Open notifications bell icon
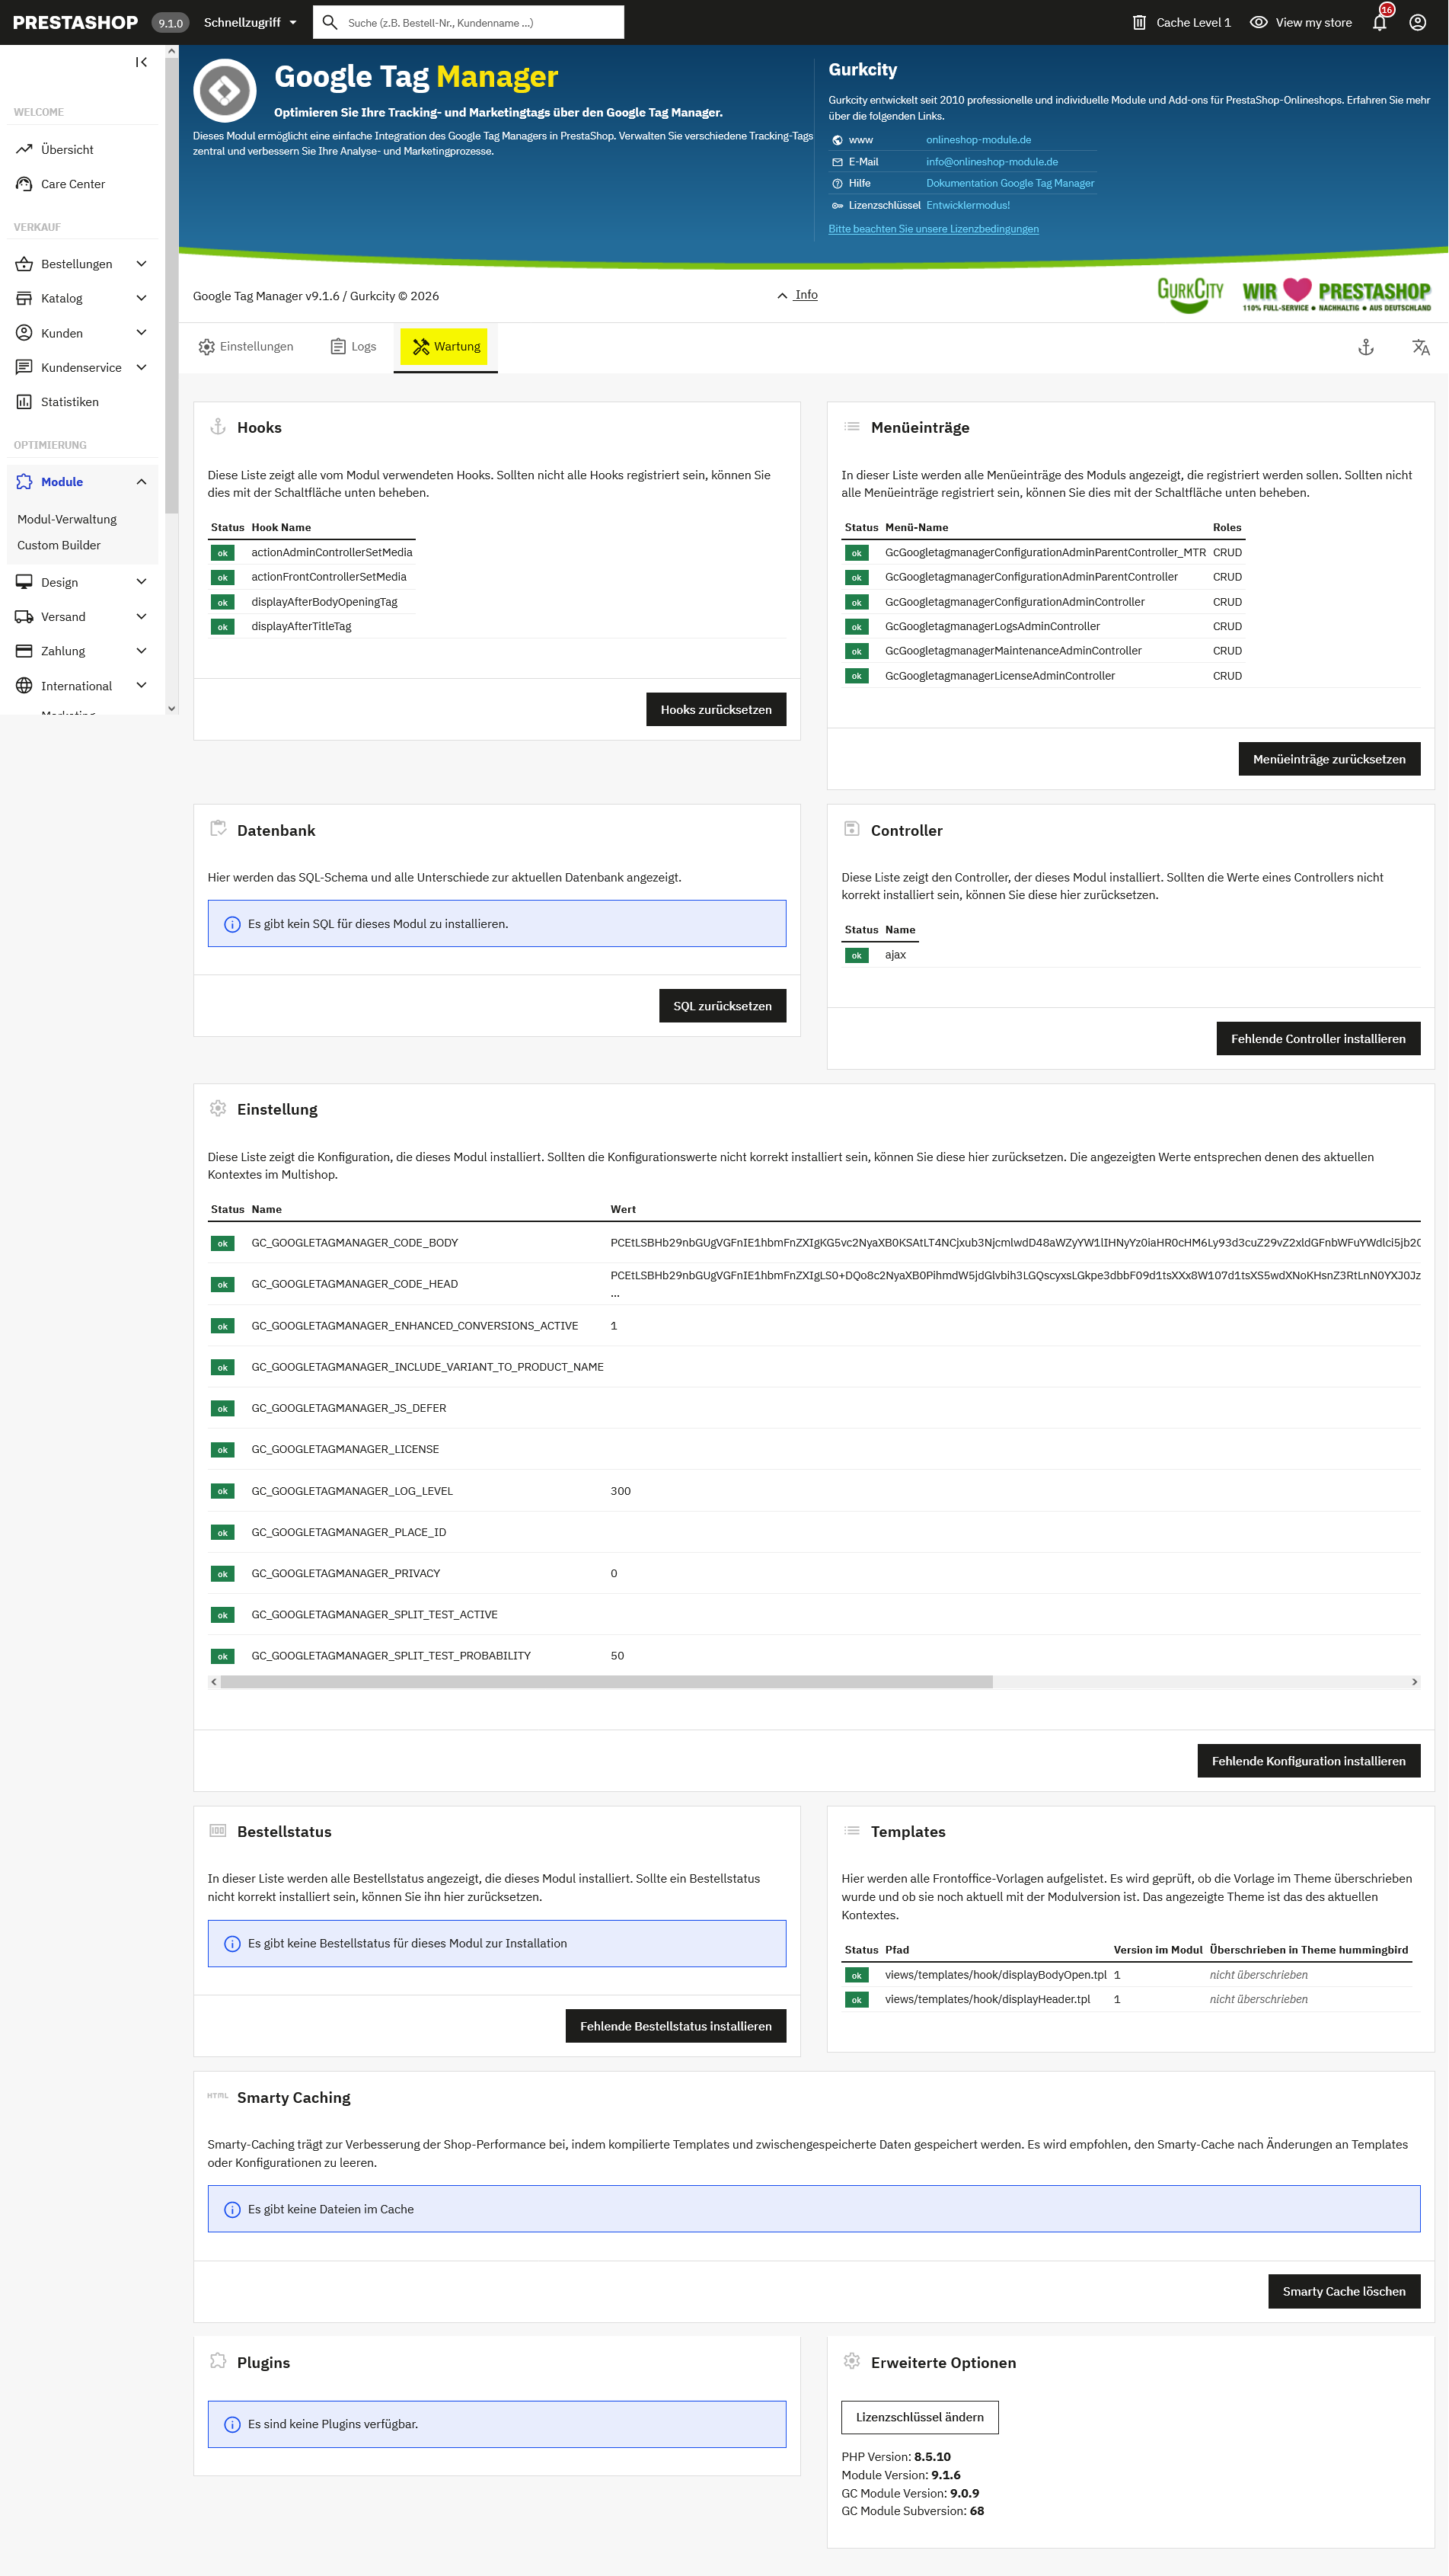The height and width of the screenshot is (2576, 1449). tap(1380, 22)
